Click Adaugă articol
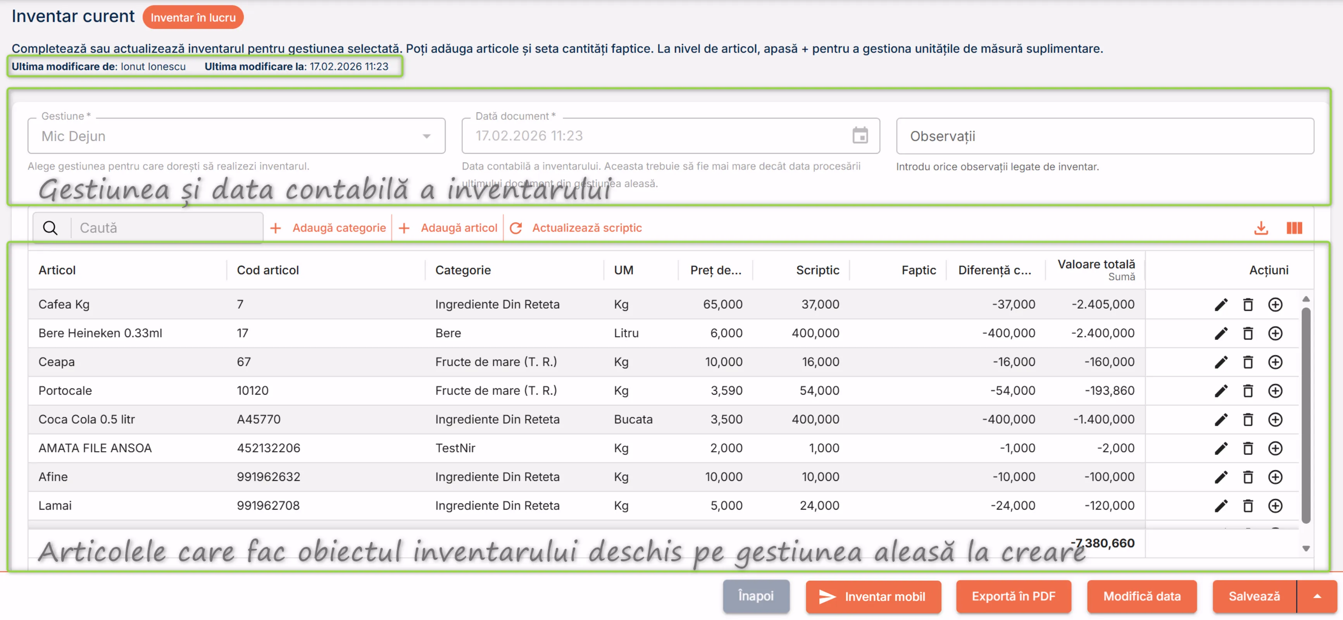Image resolution: width=1343 pixels, height=620 pixels. click(x=448, y=228)
